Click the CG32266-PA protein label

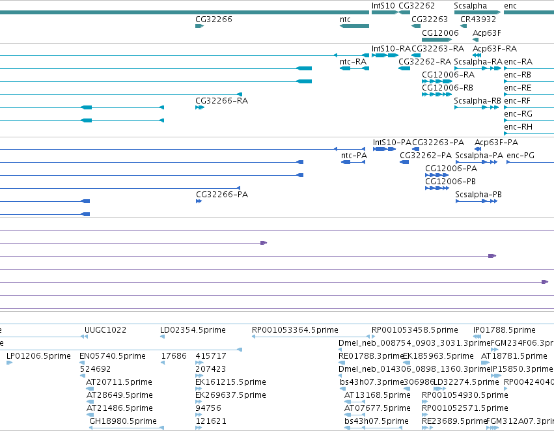222,195
